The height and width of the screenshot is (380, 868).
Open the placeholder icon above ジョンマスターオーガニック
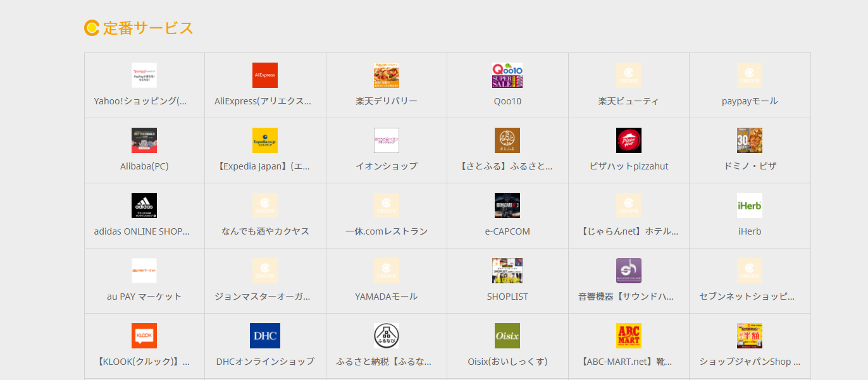point(265,271)
